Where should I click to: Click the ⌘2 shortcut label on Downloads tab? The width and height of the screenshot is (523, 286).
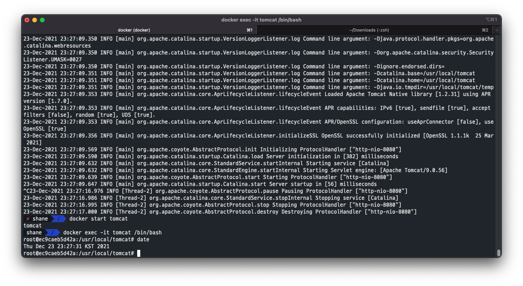[485, 30]
